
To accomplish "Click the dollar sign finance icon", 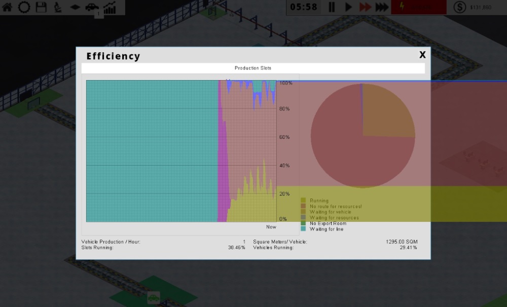I will [459, 7].
